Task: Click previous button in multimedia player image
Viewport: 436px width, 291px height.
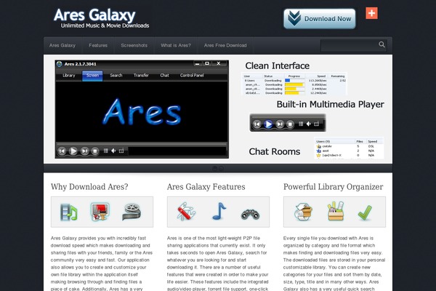Action: tap(257, 124)
